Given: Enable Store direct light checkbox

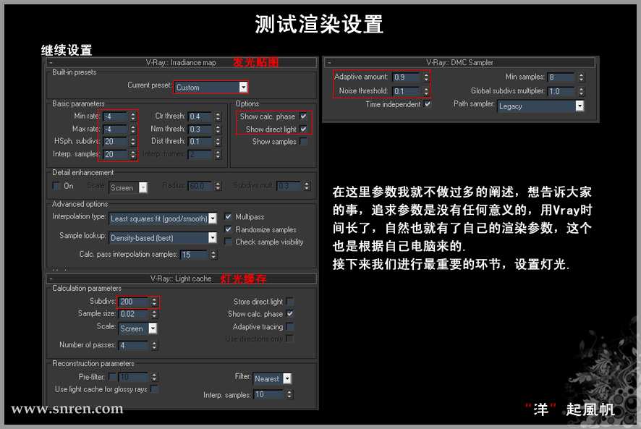Looking at the screenshot, I should (290, 302).
